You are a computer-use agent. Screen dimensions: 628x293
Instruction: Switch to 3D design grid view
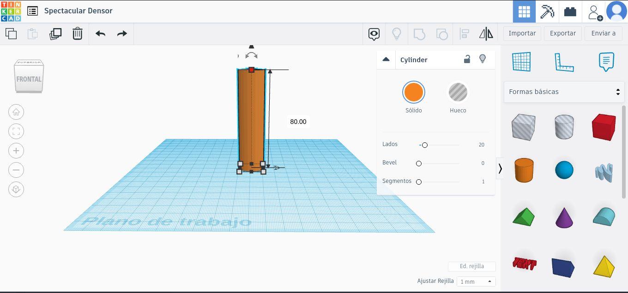[x=524, y=12]
